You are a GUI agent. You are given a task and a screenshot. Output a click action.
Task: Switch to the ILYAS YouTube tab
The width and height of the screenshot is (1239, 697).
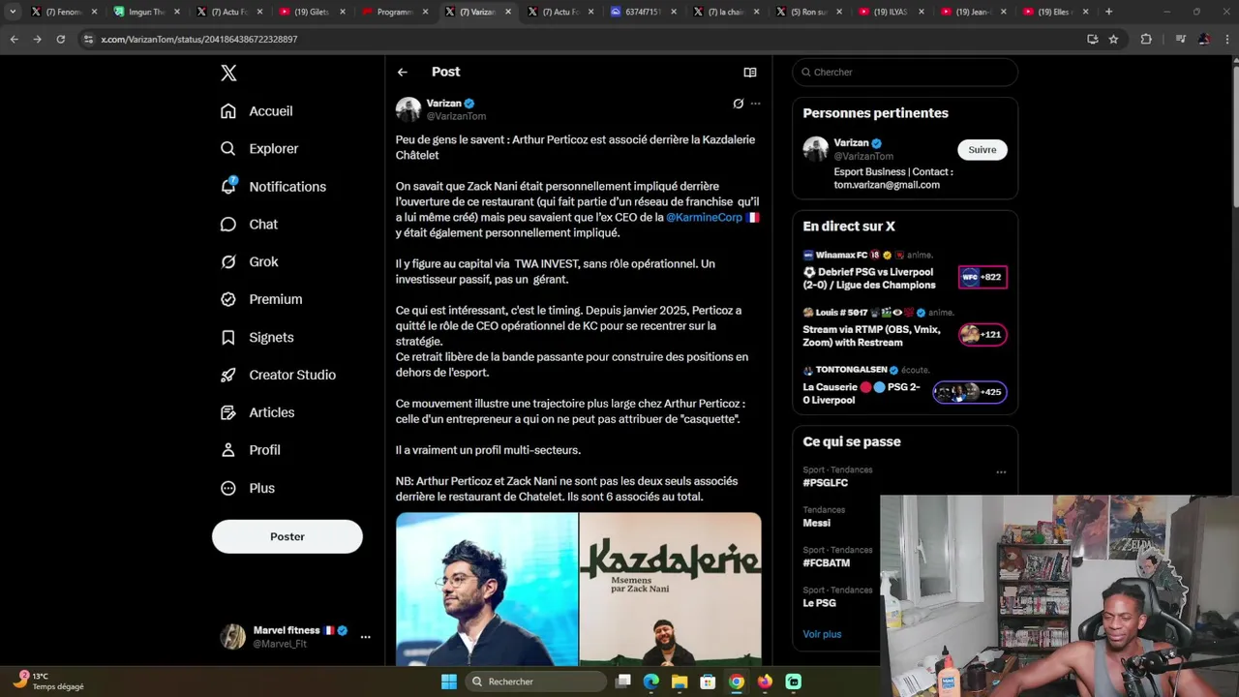[890, 12]
